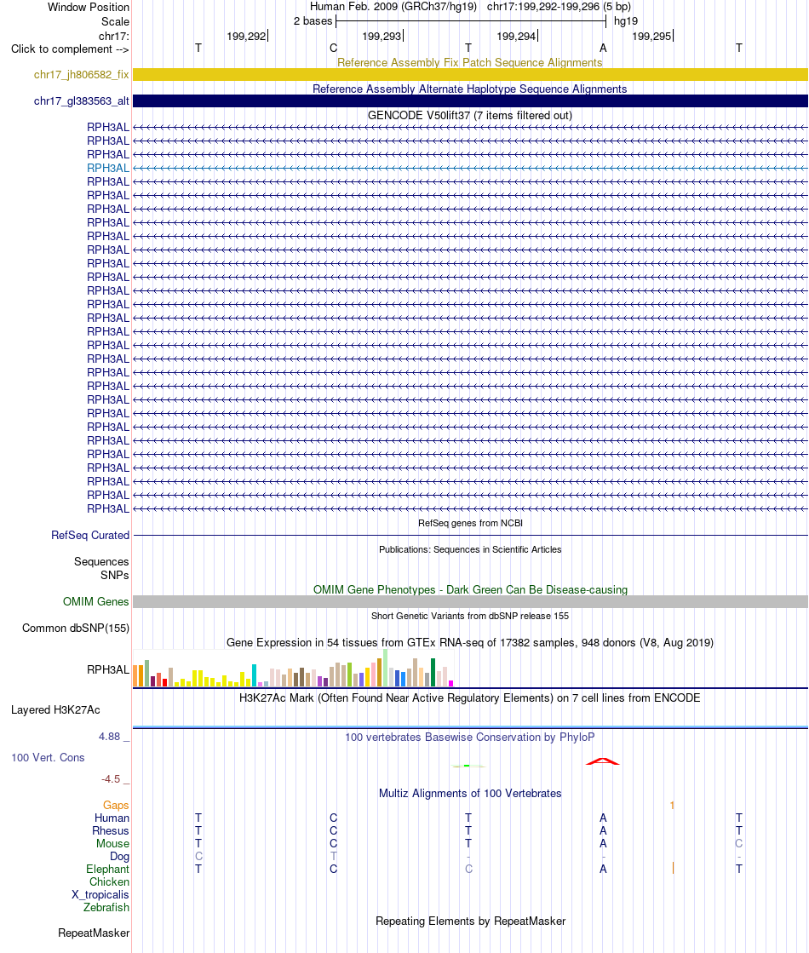Click the -4.5 PhyloP lower axis value

coord(112,779)
